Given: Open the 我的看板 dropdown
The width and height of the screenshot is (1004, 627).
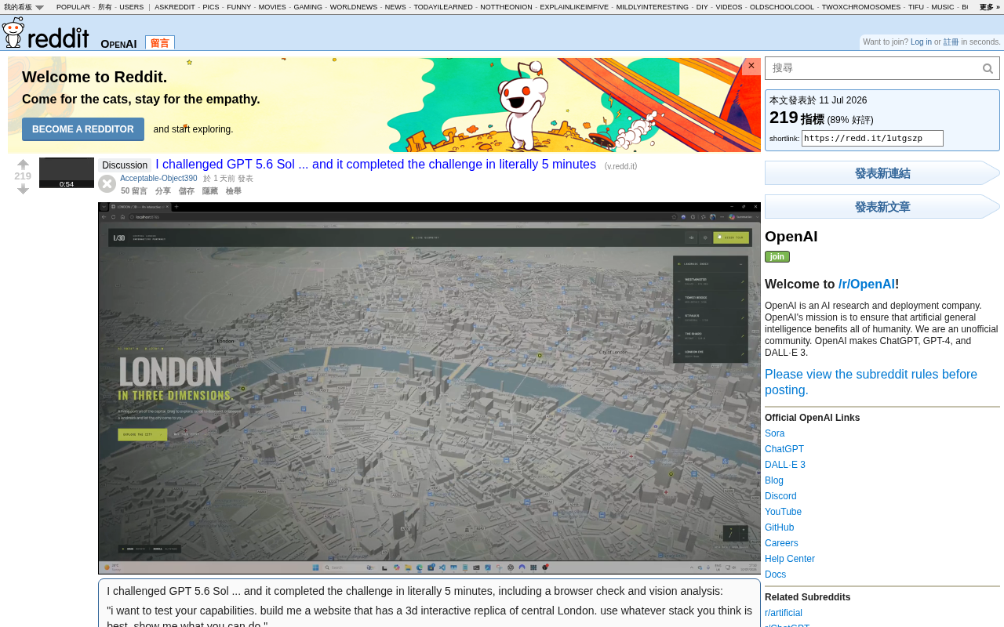Looking at the screenshot, I should click(24, 7).
